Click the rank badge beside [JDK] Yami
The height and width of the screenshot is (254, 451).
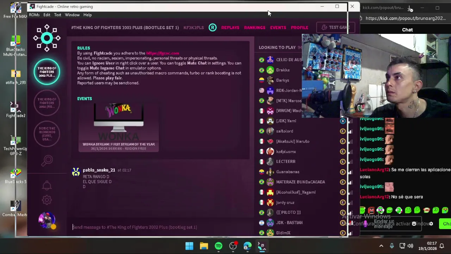pos(342,121)
